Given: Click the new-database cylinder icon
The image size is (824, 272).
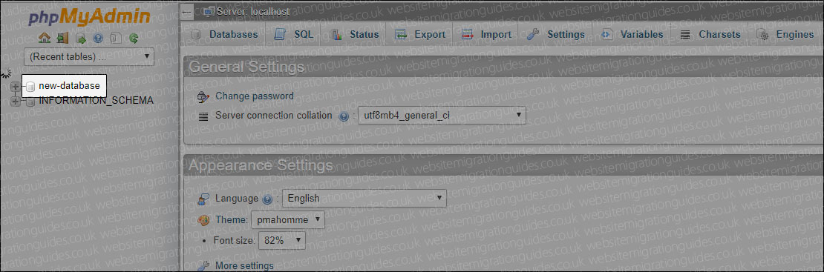Looking at the screenshot, I should (x=30, y=86).
